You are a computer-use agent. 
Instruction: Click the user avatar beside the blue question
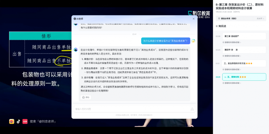(x=193, y=41)
